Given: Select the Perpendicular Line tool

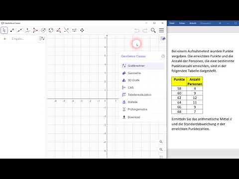Looking at the screenshot, I should tap(27, 30).
